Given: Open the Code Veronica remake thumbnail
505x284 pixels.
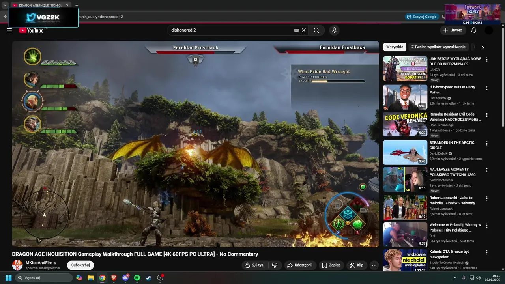Looking at the screenshot, I should 405,124.
